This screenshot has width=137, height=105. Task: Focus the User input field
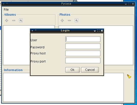point(83,39)
